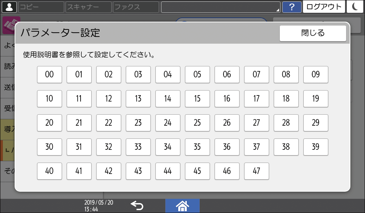Select parameter switch 00
Viewport: 365px width, 213px height.
[x=50, y=75]
